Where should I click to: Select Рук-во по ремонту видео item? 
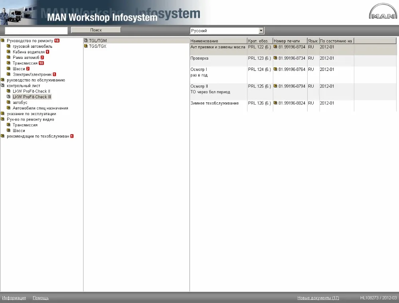pos(31,119)
